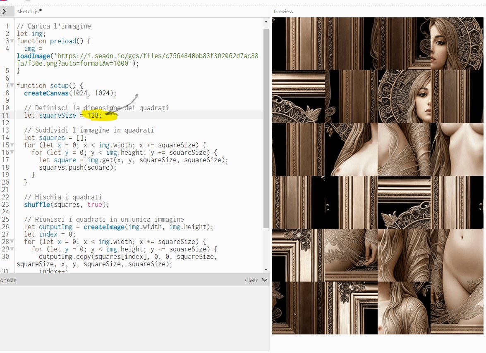Viewport: 486px width, 353px height.
Task: Click the img.get(x, y, squareSize, squareSize) line
Action: (134, 160)
